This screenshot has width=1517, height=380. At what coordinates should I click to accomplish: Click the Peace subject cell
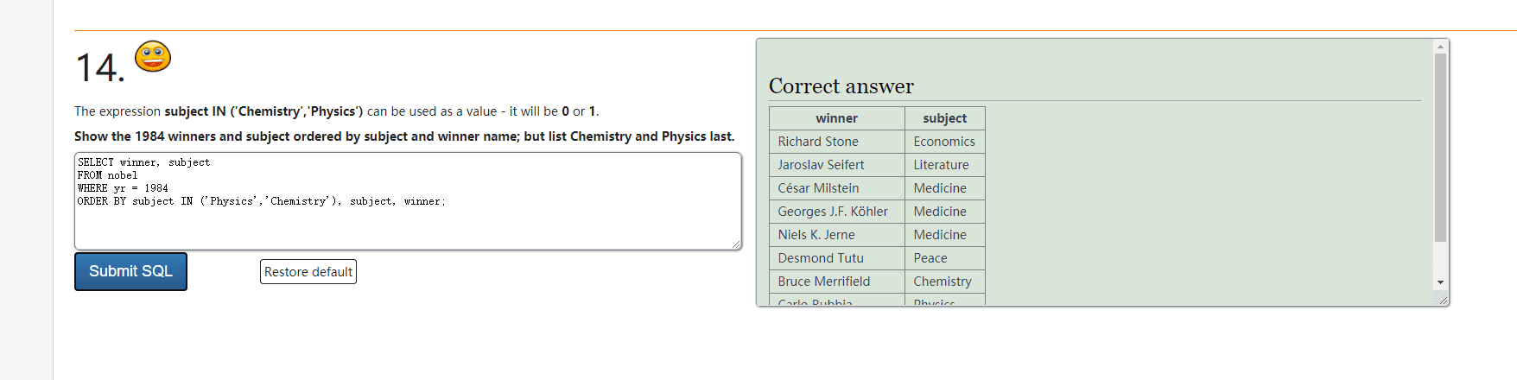pyautogui.click(x=930, y=258)
